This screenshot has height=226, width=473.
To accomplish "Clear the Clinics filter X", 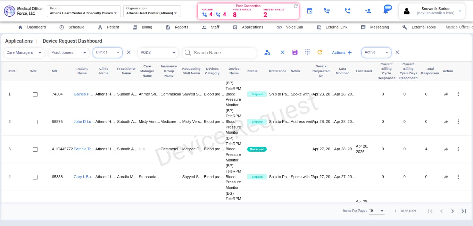I will [128, 52].
